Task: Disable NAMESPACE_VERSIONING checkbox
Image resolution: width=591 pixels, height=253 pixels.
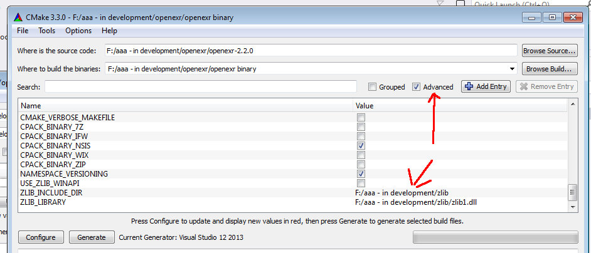Action: coord(361,173)
